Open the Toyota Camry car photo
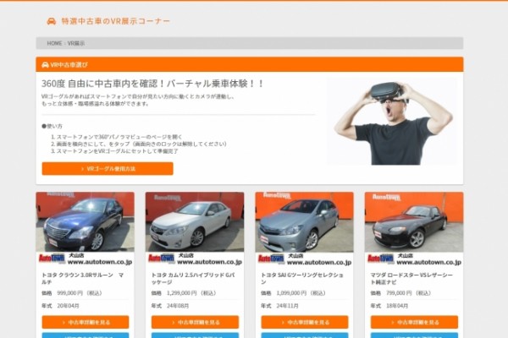Viewport: 508px width, 338px height. click(x=195, y=222)
